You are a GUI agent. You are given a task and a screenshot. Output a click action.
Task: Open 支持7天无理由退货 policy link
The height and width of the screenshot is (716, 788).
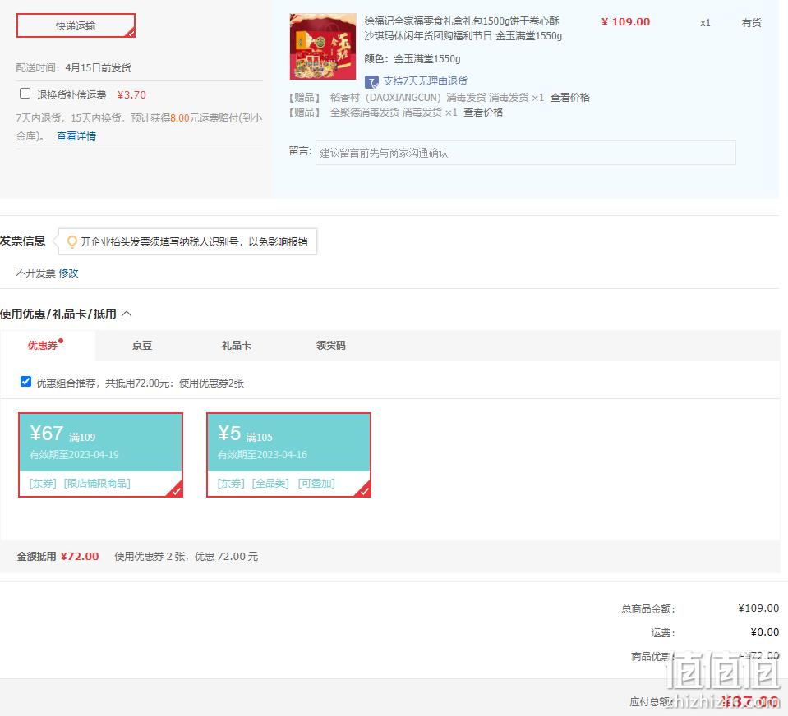[x=425, y=80]
